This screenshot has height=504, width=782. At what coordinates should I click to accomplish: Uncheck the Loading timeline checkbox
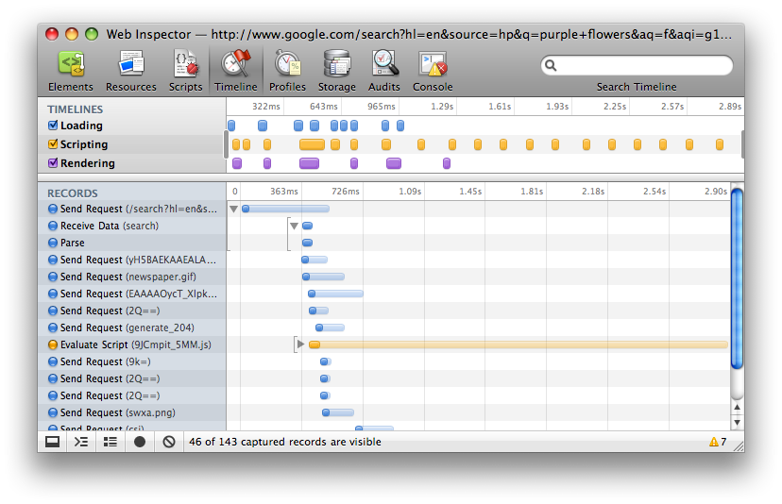click(x=53, y=126)
